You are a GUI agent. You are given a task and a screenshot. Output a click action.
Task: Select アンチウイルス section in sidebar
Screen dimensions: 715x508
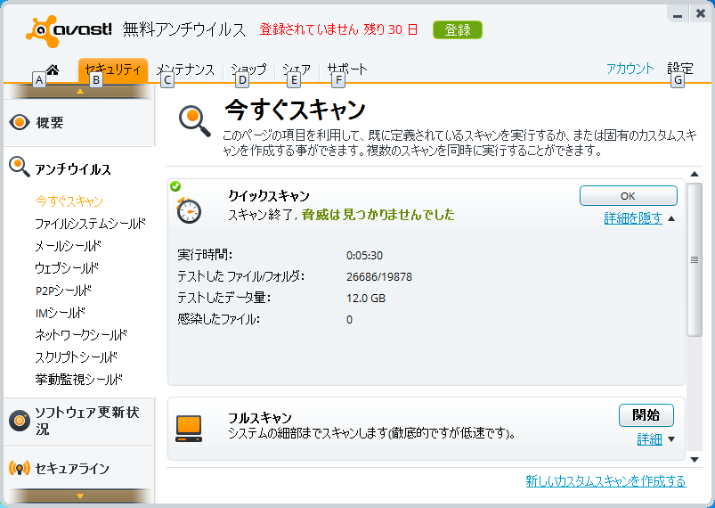click(x=73, y=169)
